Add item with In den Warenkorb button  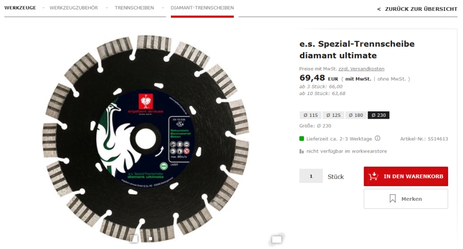[x=406, y=176]
